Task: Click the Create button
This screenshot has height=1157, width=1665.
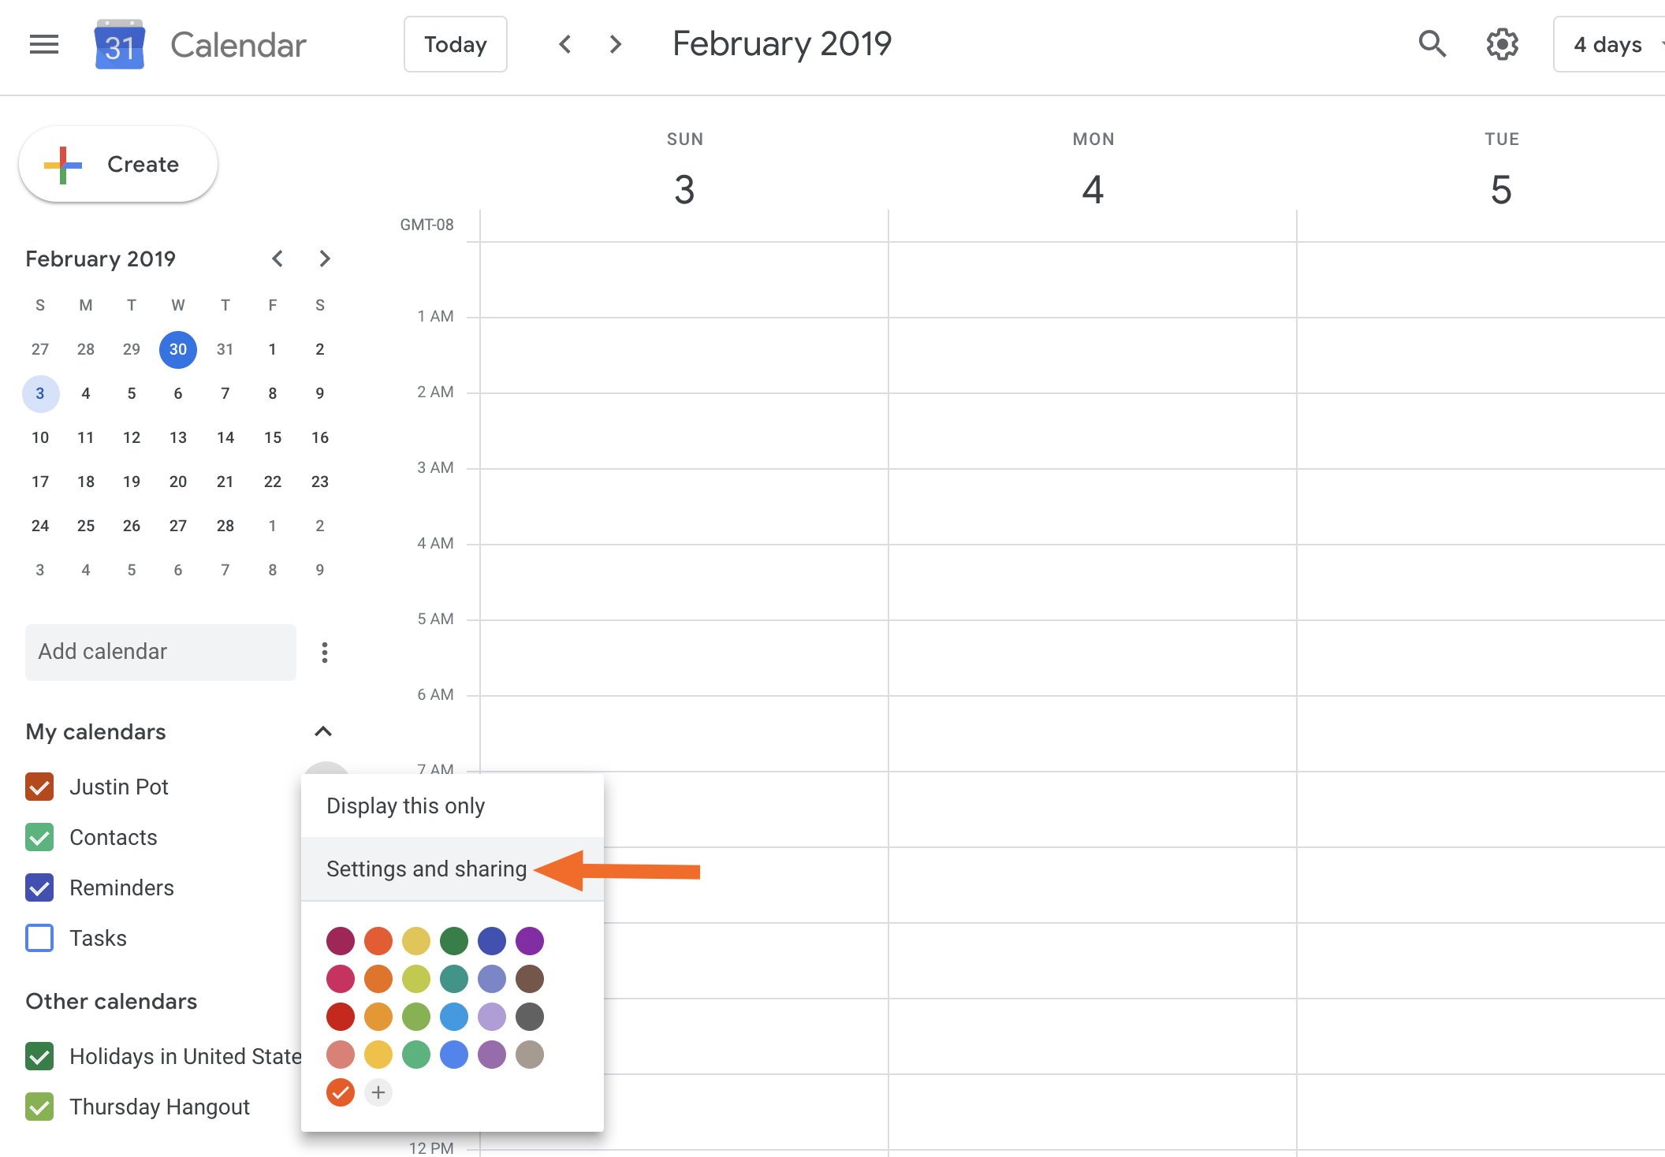Action: [119, 163]
